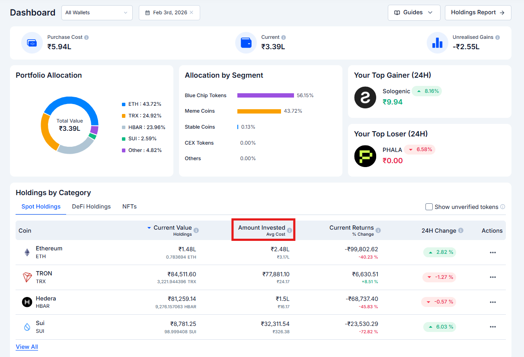Open actions menu for TRON row
Screen dimensions: 524x357
493,277
